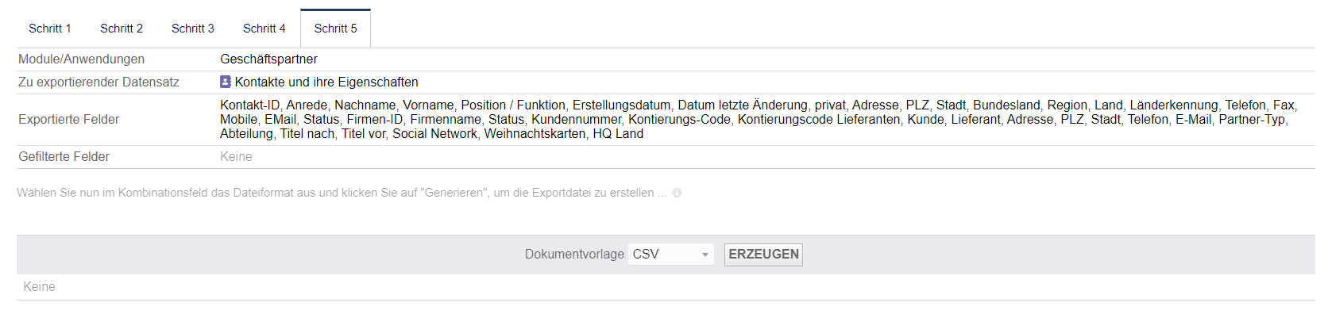Click the exported fields list text
This screenshot has height=314, width=1328.
tap(759, 120)
